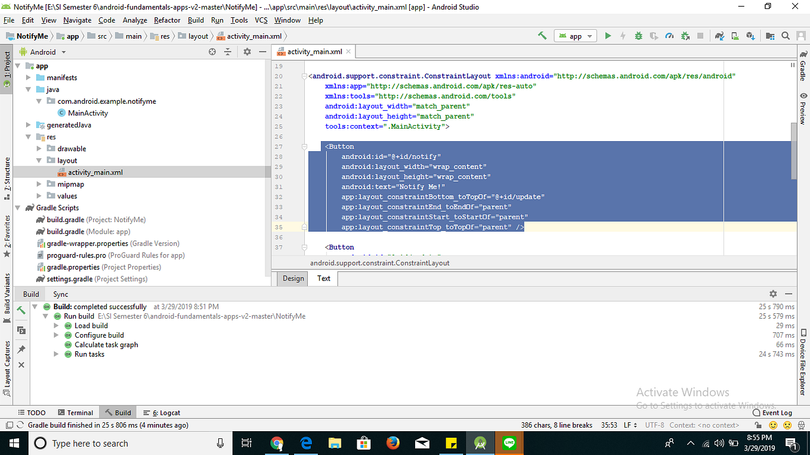Run the app with the green play icon

coord(608,36)
